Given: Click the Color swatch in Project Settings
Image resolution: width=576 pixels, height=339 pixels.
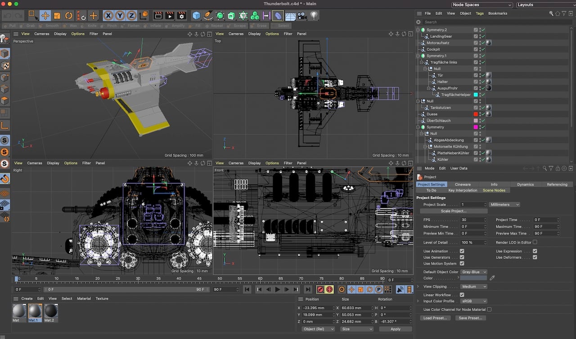Looking at the screenshot, I should 473,278.
